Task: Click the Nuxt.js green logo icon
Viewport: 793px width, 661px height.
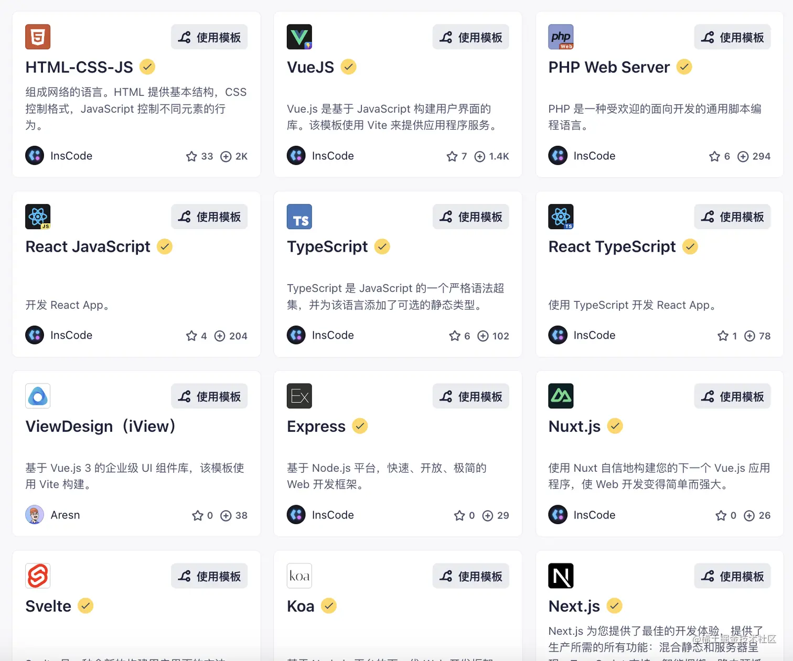Action: tap(561, 396)
